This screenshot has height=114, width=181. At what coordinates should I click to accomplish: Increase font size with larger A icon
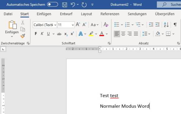click(x=78, y=25)
